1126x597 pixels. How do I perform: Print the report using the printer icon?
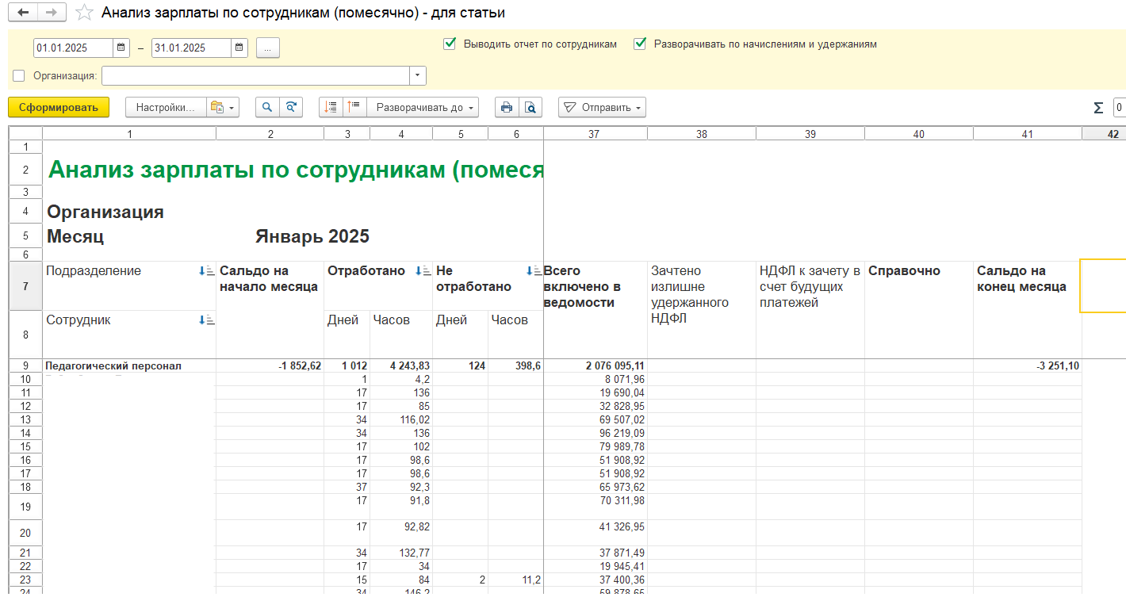coord(506,107)
